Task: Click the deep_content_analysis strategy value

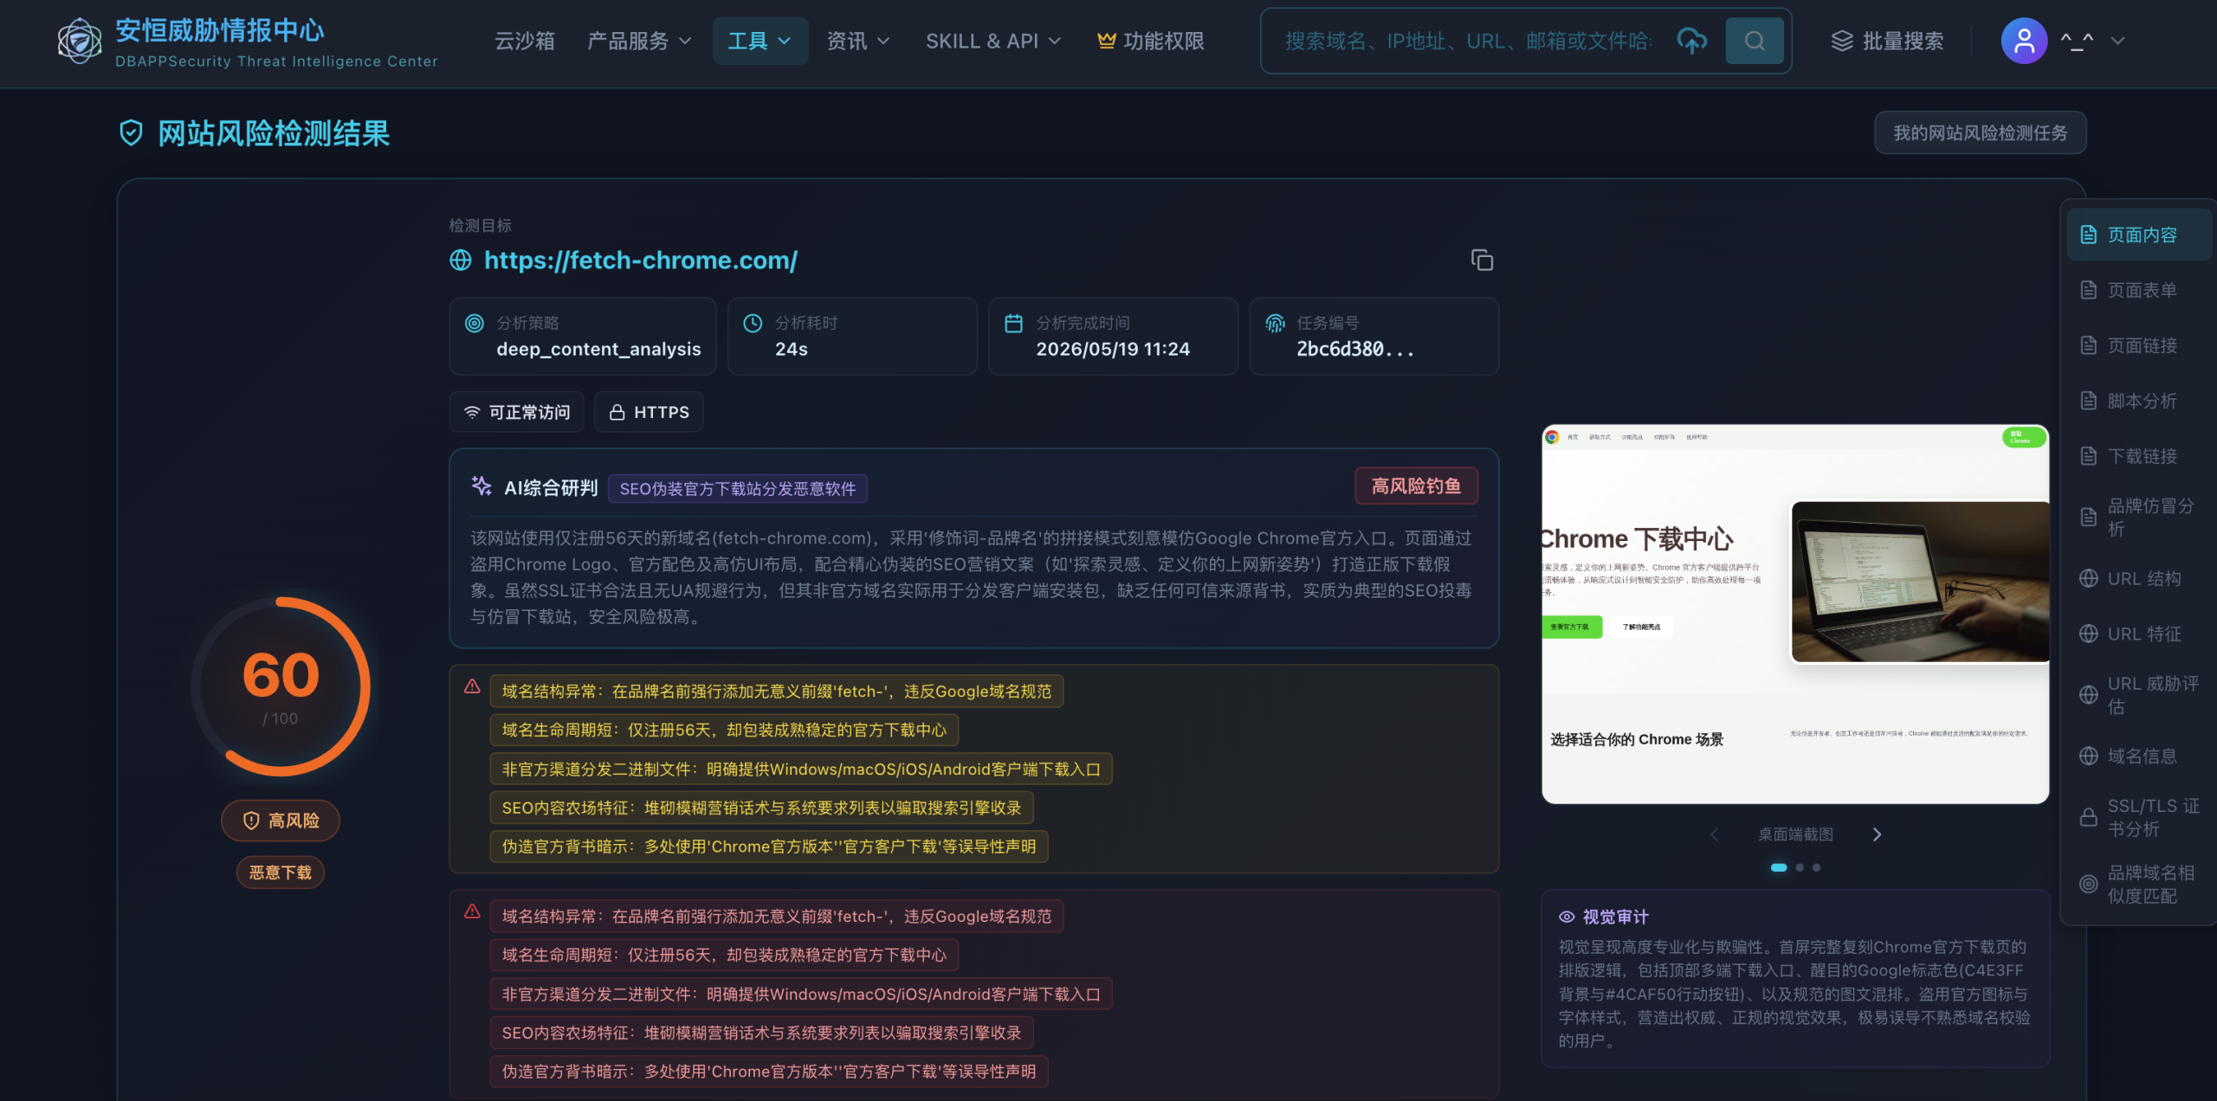Action: [x=598, y=349]
